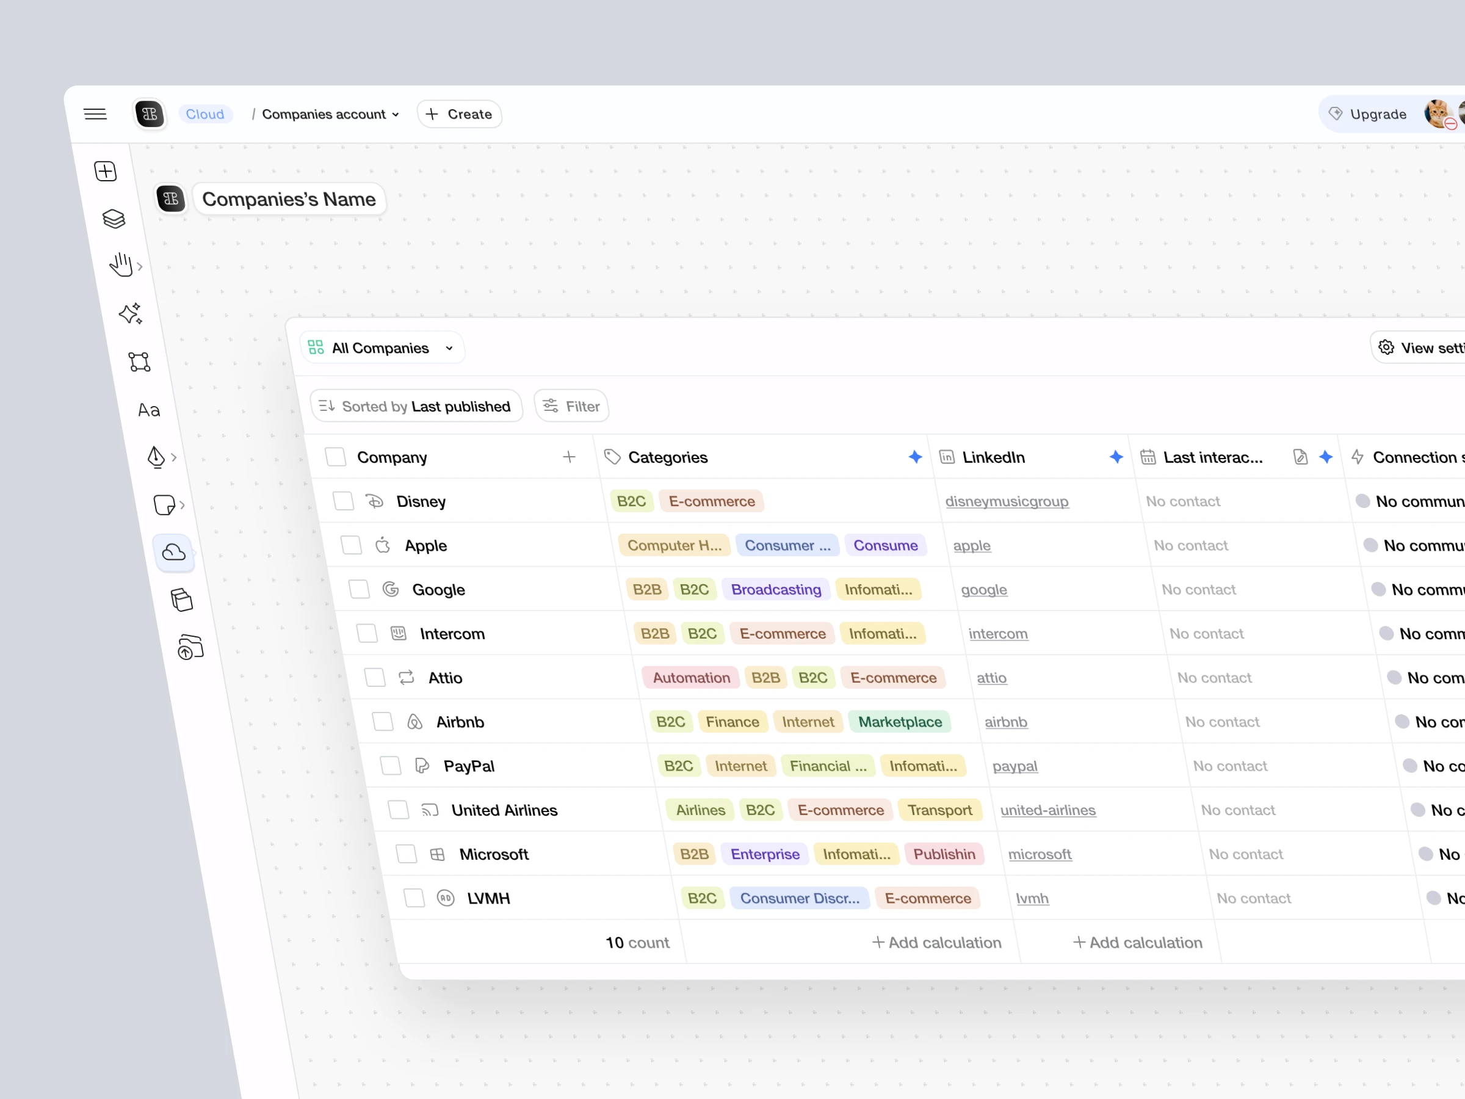The width and height of the screenshot is (1465, 1099).
Task: Click the plus icon in Company header
Action: click(x=569, y=457)
